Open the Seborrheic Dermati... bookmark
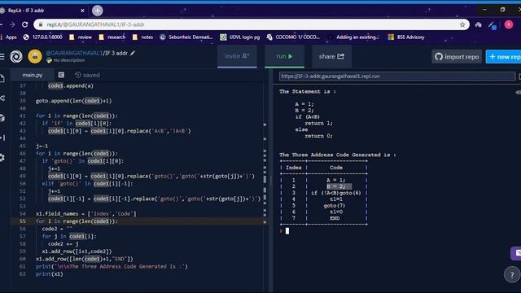This screenshot has height=293, width=521. [186, 37]
